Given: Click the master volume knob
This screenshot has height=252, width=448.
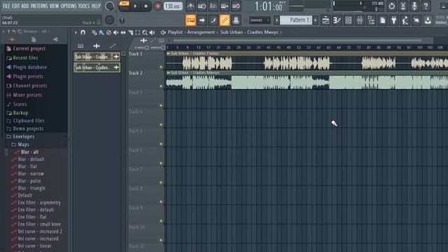Looking at the screenshot, I should click(x=109, y=6).
